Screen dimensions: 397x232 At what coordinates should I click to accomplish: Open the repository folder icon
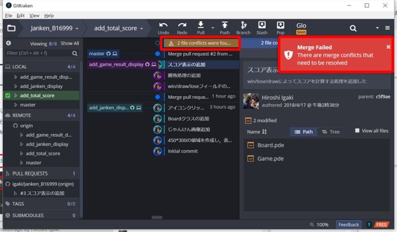coord(11,28)
